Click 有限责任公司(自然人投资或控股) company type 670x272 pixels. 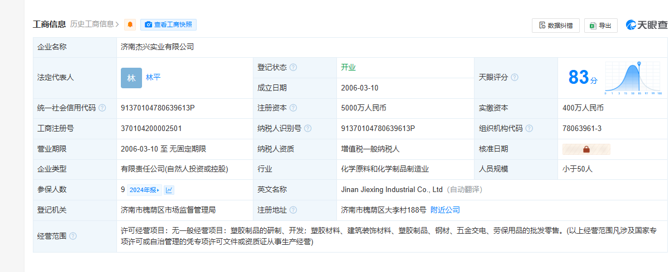[x=174, y=169]
